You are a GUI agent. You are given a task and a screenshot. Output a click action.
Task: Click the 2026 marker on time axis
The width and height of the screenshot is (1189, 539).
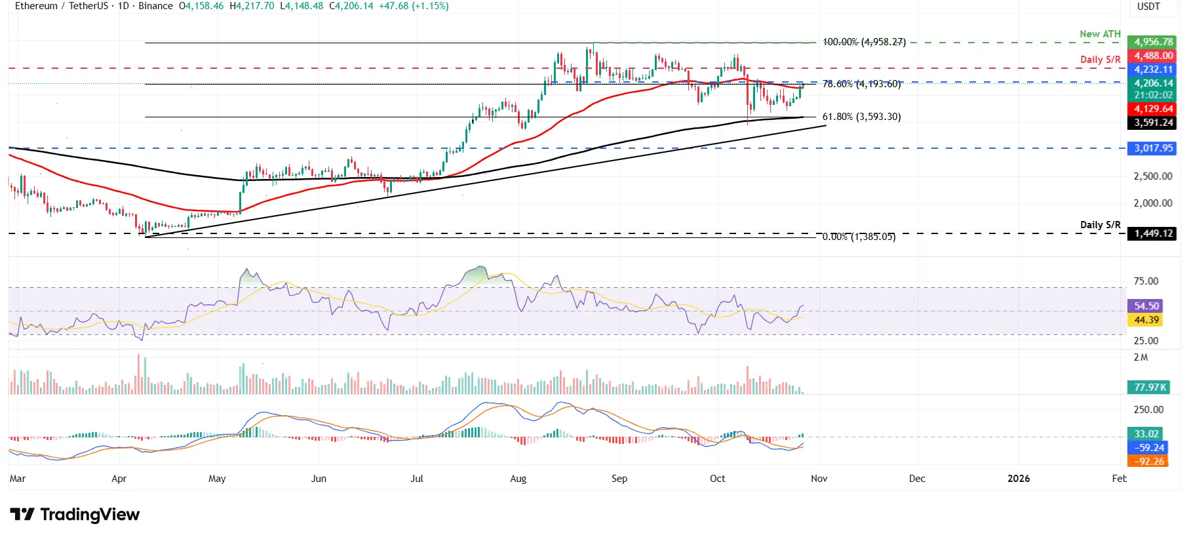[x=1018, y=479]
